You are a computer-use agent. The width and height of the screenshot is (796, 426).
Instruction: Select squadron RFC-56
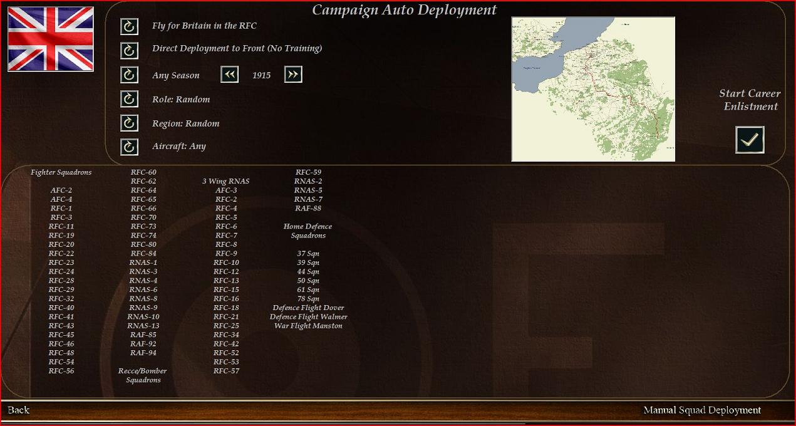(x=61, y=371)
